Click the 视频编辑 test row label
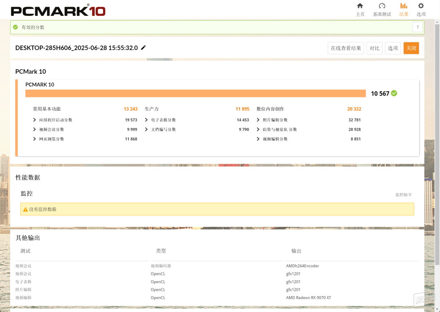 pyautogui.click(x=23, y=298)
